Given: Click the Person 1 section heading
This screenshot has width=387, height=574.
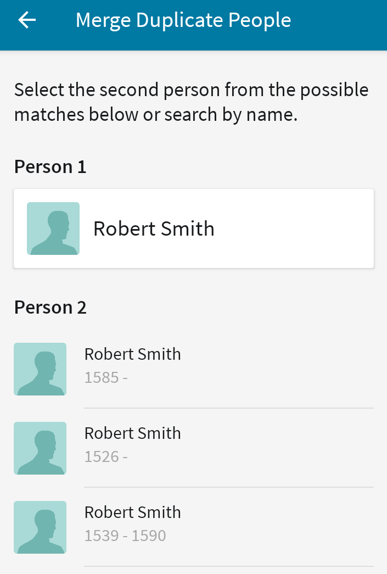Looking at the screenshot, I should 51,167.
